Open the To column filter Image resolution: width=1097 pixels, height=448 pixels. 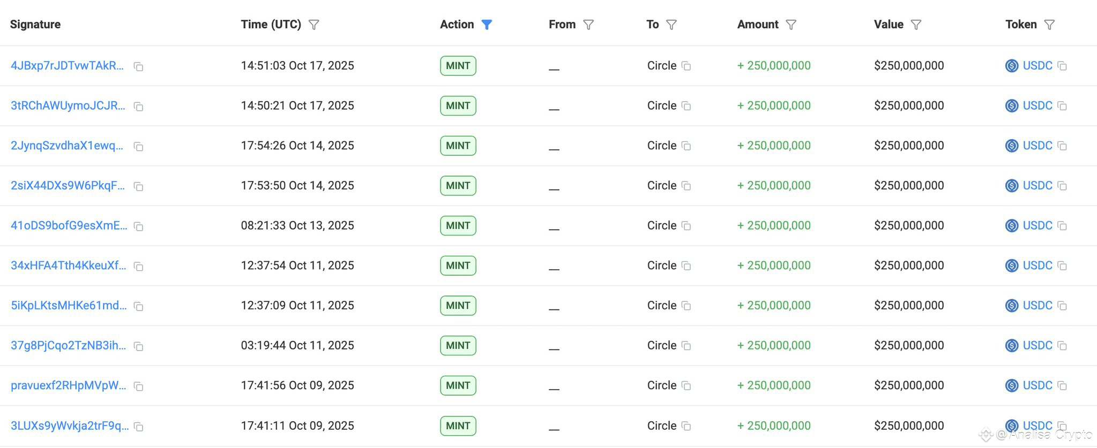tap(671, 25)
